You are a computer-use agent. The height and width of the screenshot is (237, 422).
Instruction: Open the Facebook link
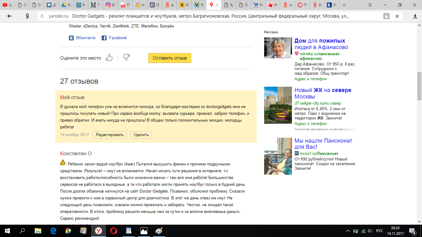pos(114,38)
